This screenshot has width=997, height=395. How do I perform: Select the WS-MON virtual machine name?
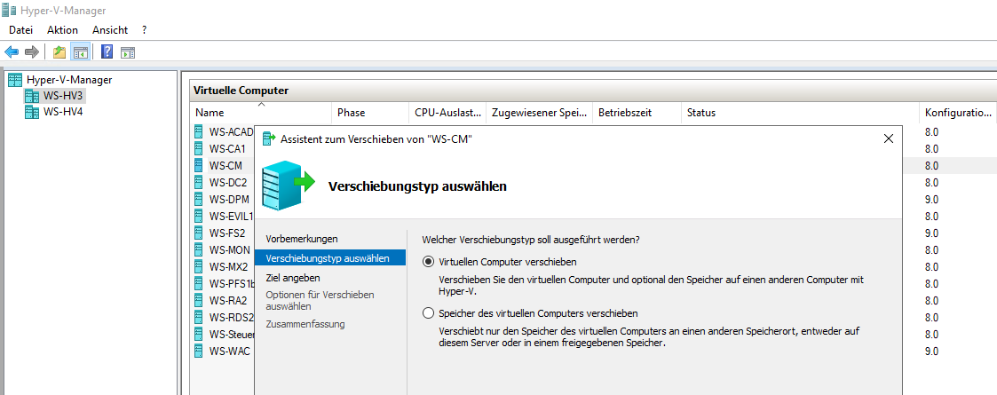(x=230, y=249)
